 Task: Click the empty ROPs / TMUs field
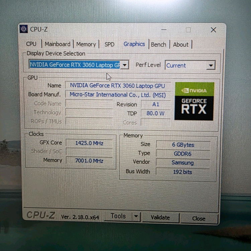[89, 121]
